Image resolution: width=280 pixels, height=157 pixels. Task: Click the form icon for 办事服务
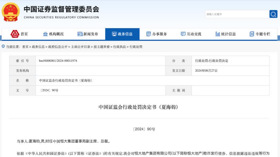point(149,34)
